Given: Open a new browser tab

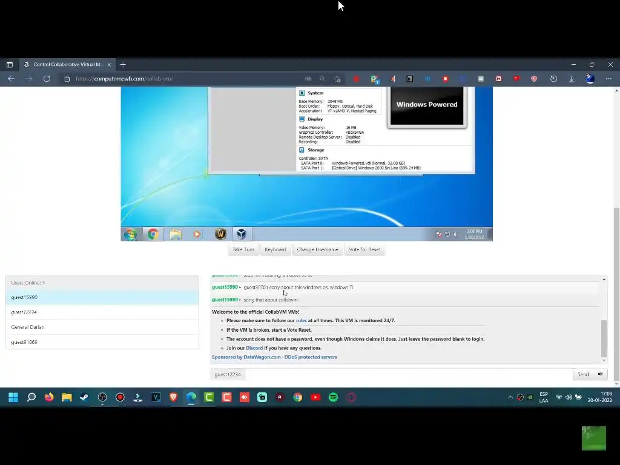Looking at the screenshot, I should pyautogui.click(x=123, y=64).
